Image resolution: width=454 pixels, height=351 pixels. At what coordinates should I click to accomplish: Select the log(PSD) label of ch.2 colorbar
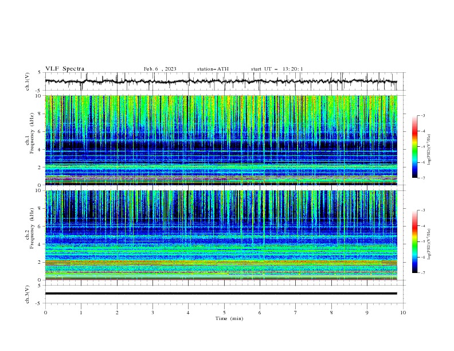(429, 244)
